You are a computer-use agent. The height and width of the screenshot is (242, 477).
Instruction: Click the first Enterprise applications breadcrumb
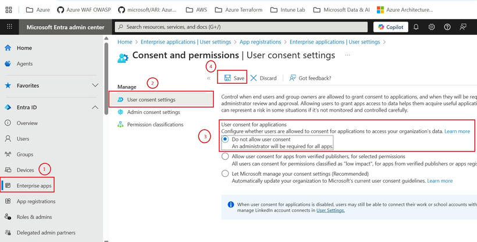pyautogui.click(x=186, y=42)
